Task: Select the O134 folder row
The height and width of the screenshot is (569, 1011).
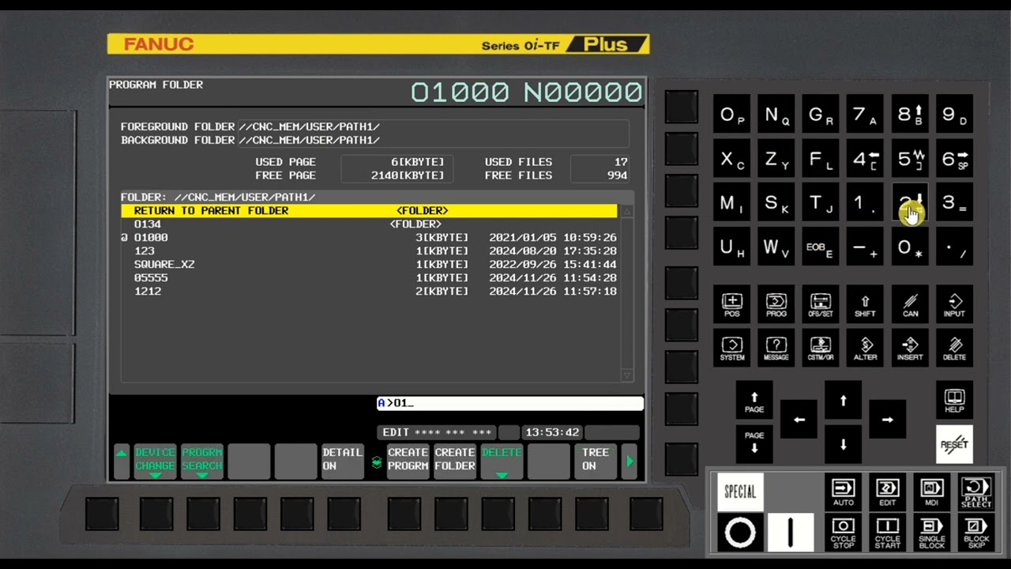Action: point(369,224)
